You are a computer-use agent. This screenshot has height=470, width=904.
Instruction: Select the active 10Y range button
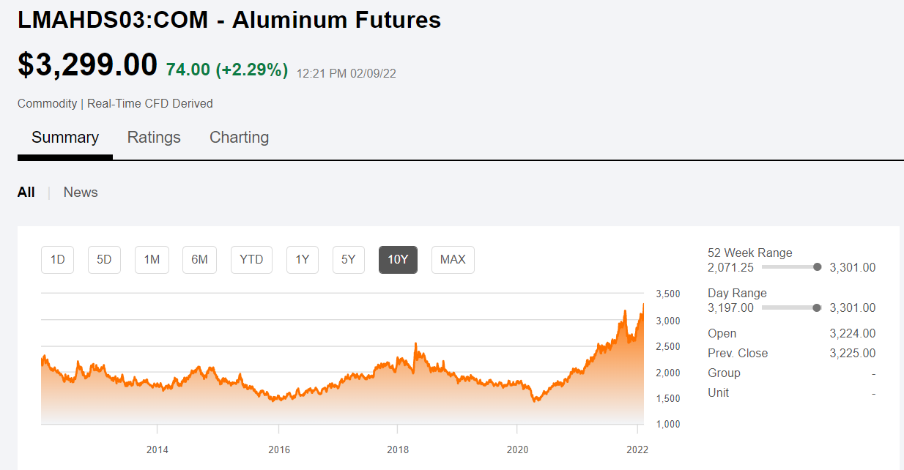click(x=398, y=260)
